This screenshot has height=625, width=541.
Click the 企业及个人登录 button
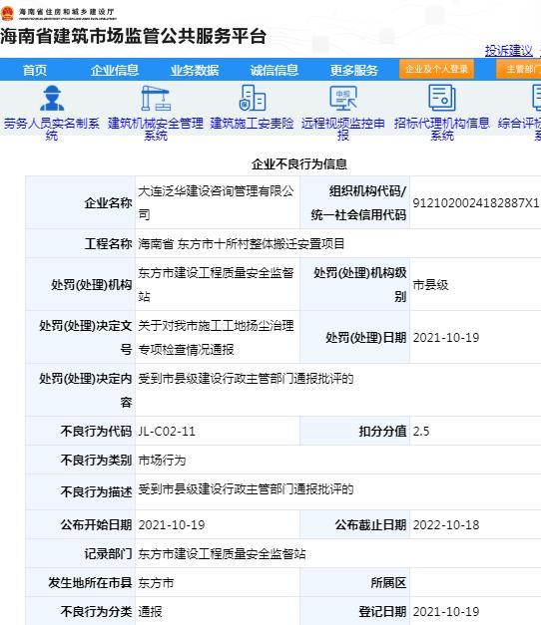[436, 70]
